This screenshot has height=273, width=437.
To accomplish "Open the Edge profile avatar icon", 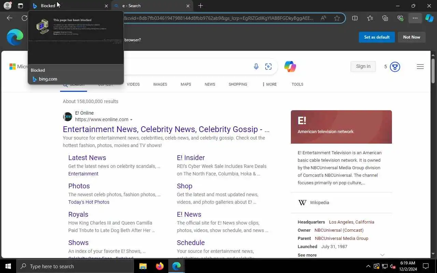I will pos(8,6).
